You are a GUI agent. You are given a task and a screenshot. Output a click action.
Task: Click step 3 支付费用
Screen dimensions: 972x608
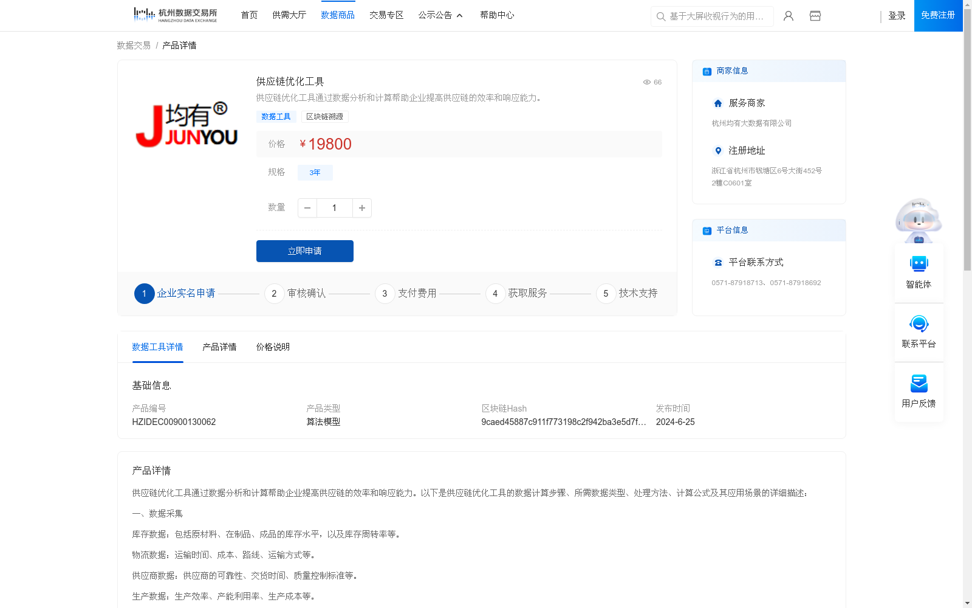click(x=406, y=294)
